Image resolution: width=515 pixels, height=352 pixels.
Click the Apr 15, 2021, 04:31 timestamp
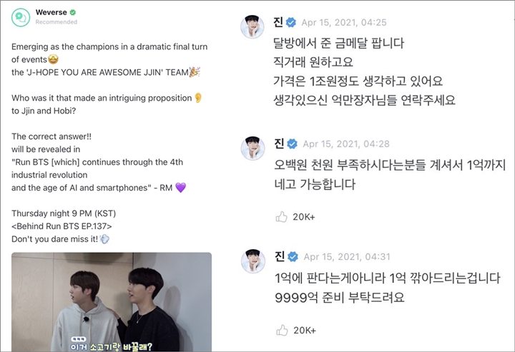coord(347,256)
